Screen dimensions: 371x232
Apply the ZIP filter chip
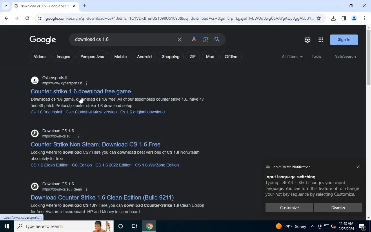193,57
